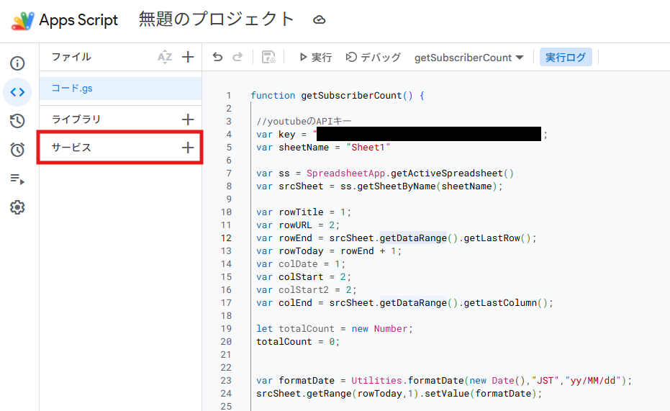Click the //youtubeのAPIキー comment
The width and height of the screenshot is (670, 411).
click(x=304, y=122)
